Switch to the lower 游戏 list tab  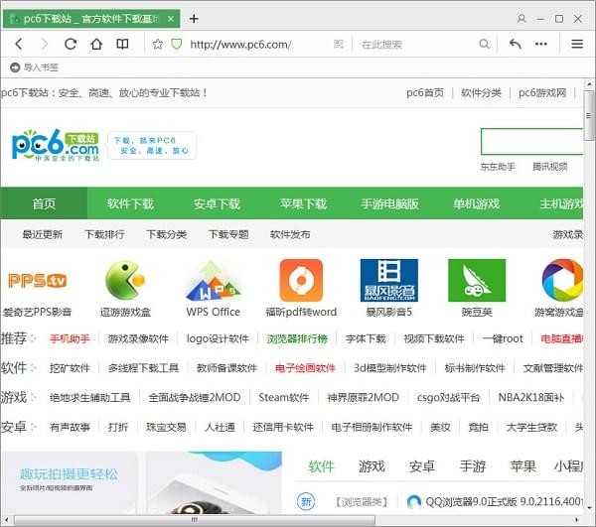372,466
